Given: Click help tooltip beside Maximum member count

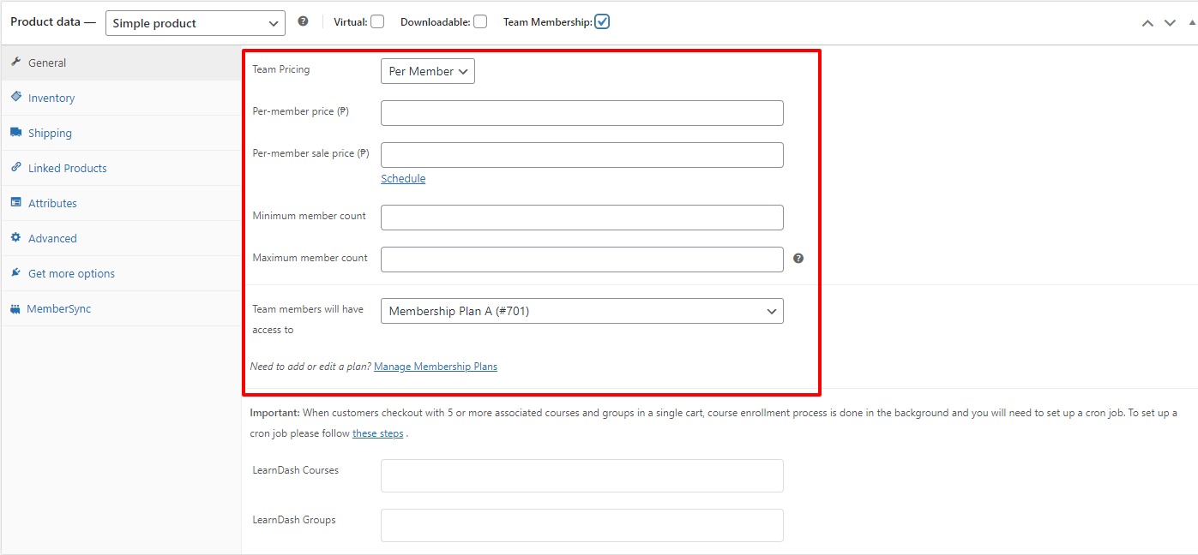Looking at the screenshot, I should coord(798,259).
